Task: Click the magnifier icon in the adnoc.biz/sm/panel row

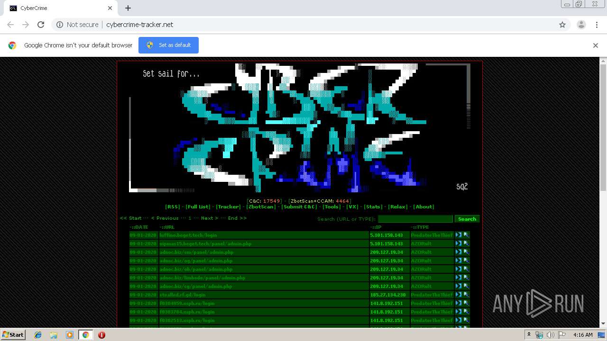Action: click(x=466, y=252)
